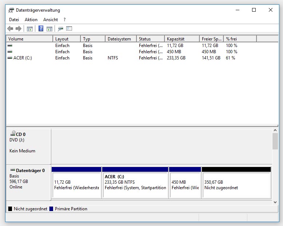Click the Back arrow toolbar icon

[10, 29]
